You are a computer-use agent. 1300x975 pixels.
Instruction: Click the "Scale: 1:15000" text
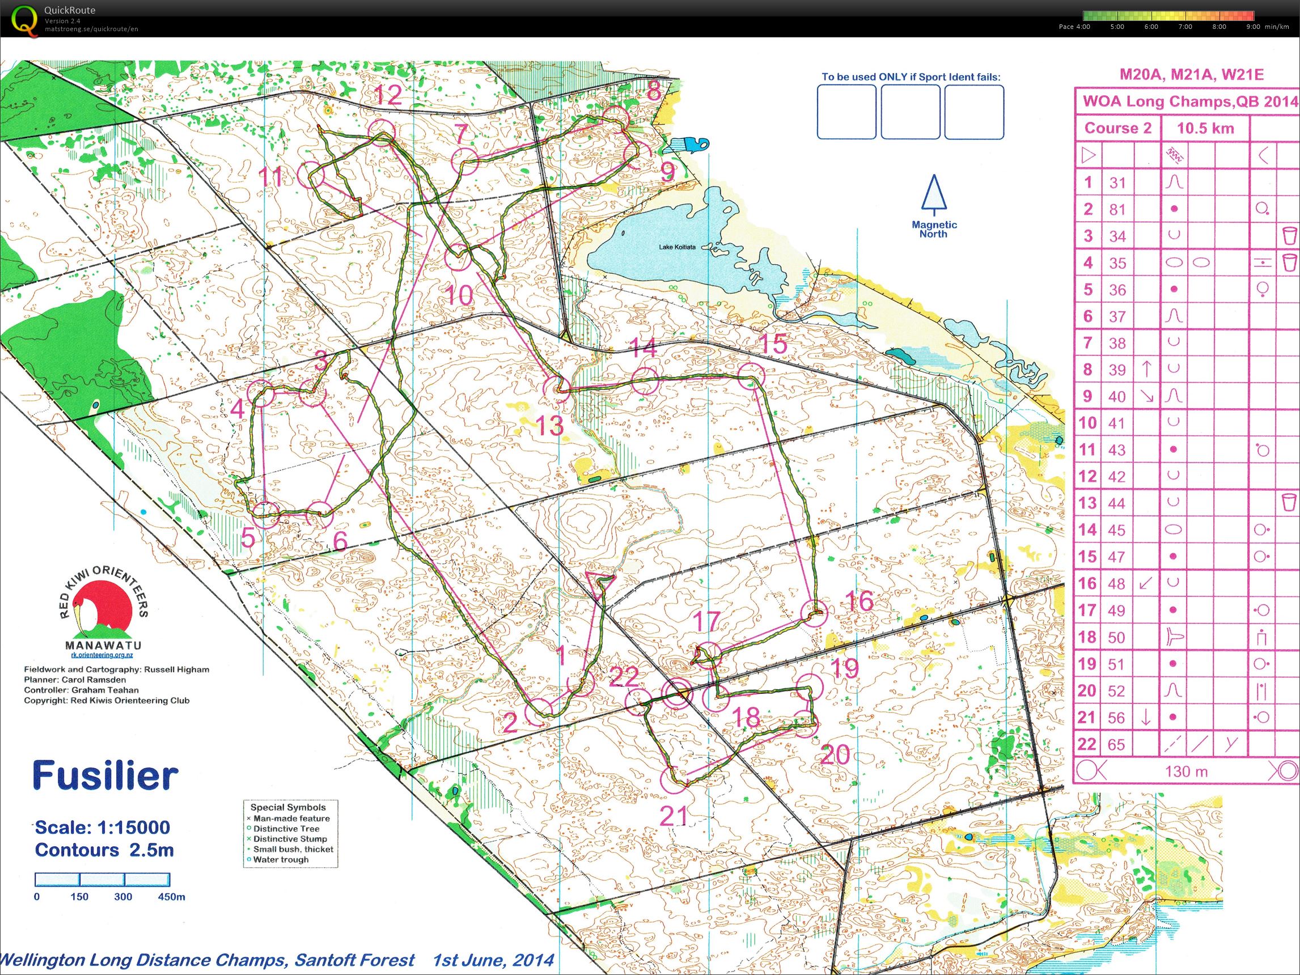tap(102, 828)
